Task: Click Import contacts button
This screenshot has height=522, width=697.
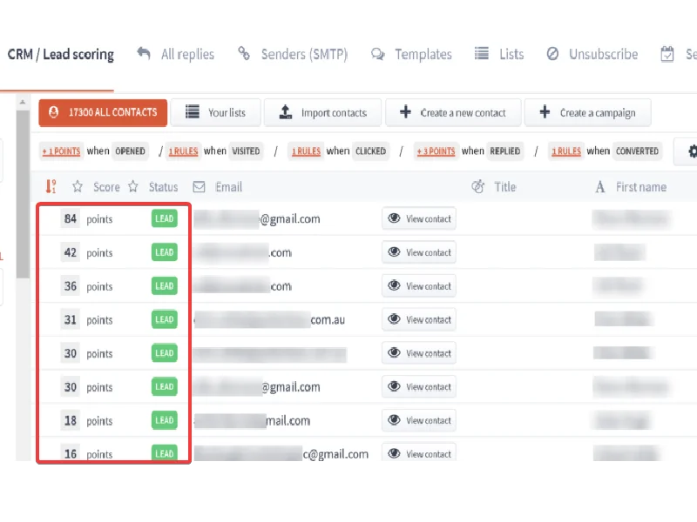Action: (x=322, y=113)
